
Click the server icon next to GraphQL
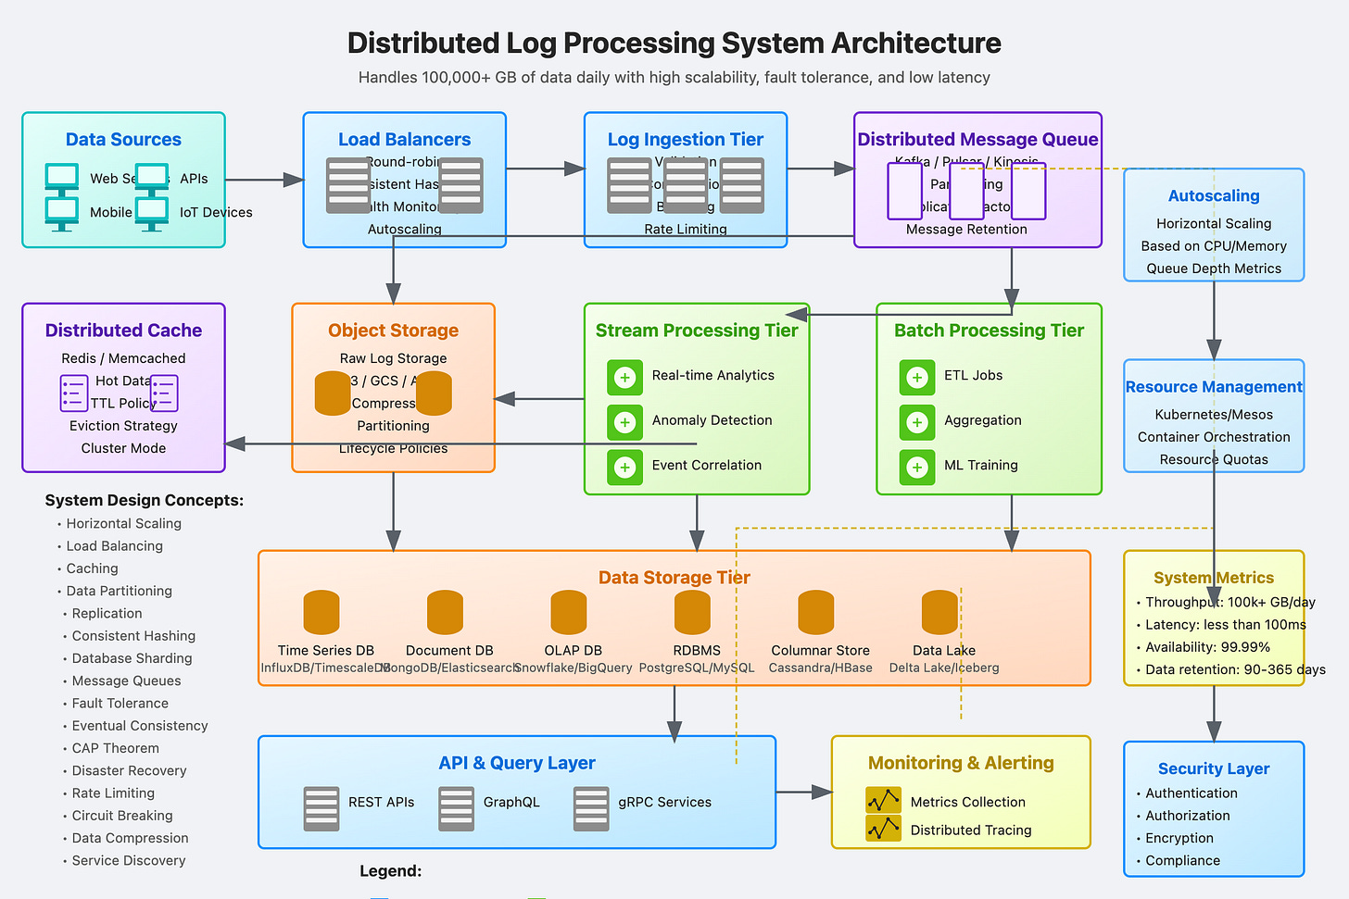457,808
